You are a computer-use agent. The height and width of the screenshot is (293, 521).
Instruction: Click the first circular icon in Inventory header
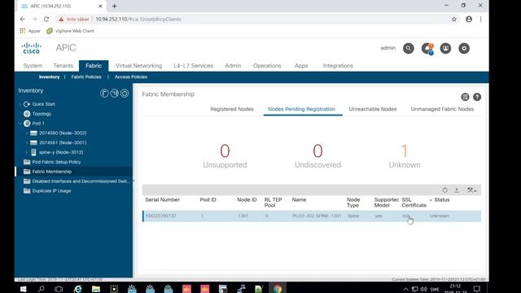(x=104, y=94)
